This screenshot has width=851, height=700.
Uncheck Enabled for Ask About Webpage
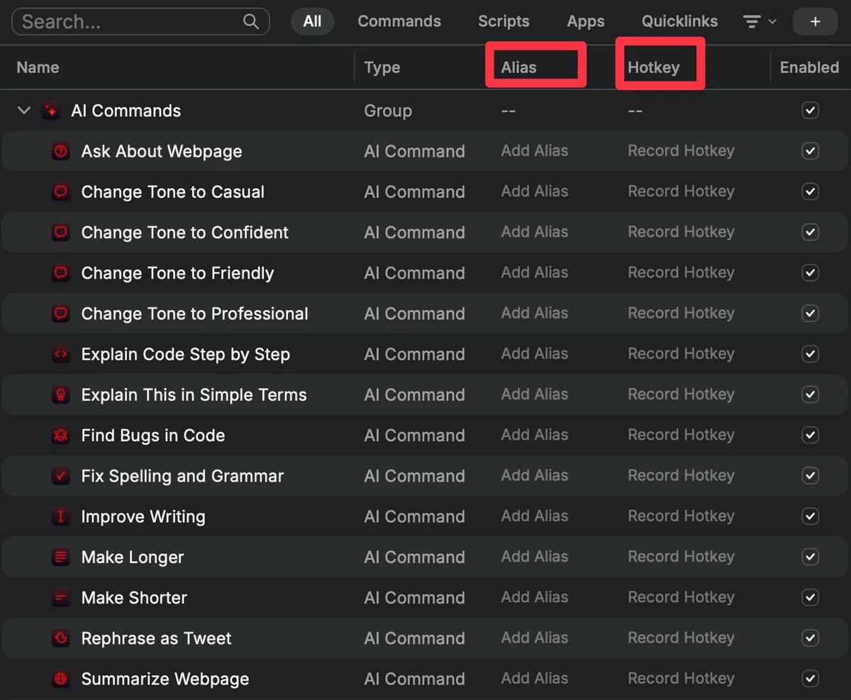[810, 151]
